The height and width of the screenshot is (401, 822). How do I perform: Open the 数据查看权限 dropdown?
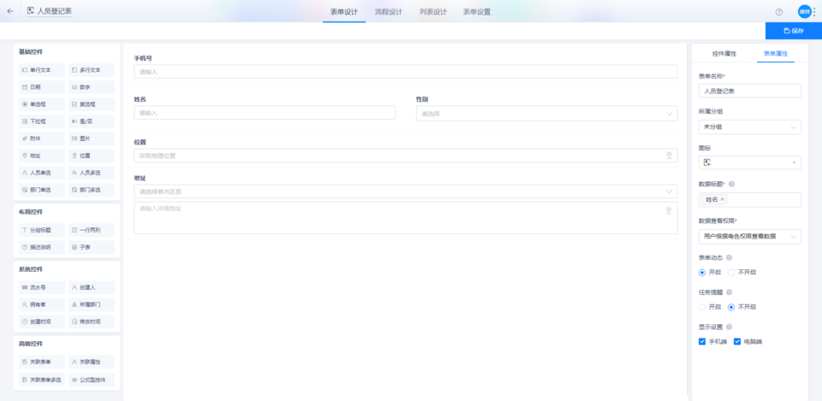click(x=750, y=237)
